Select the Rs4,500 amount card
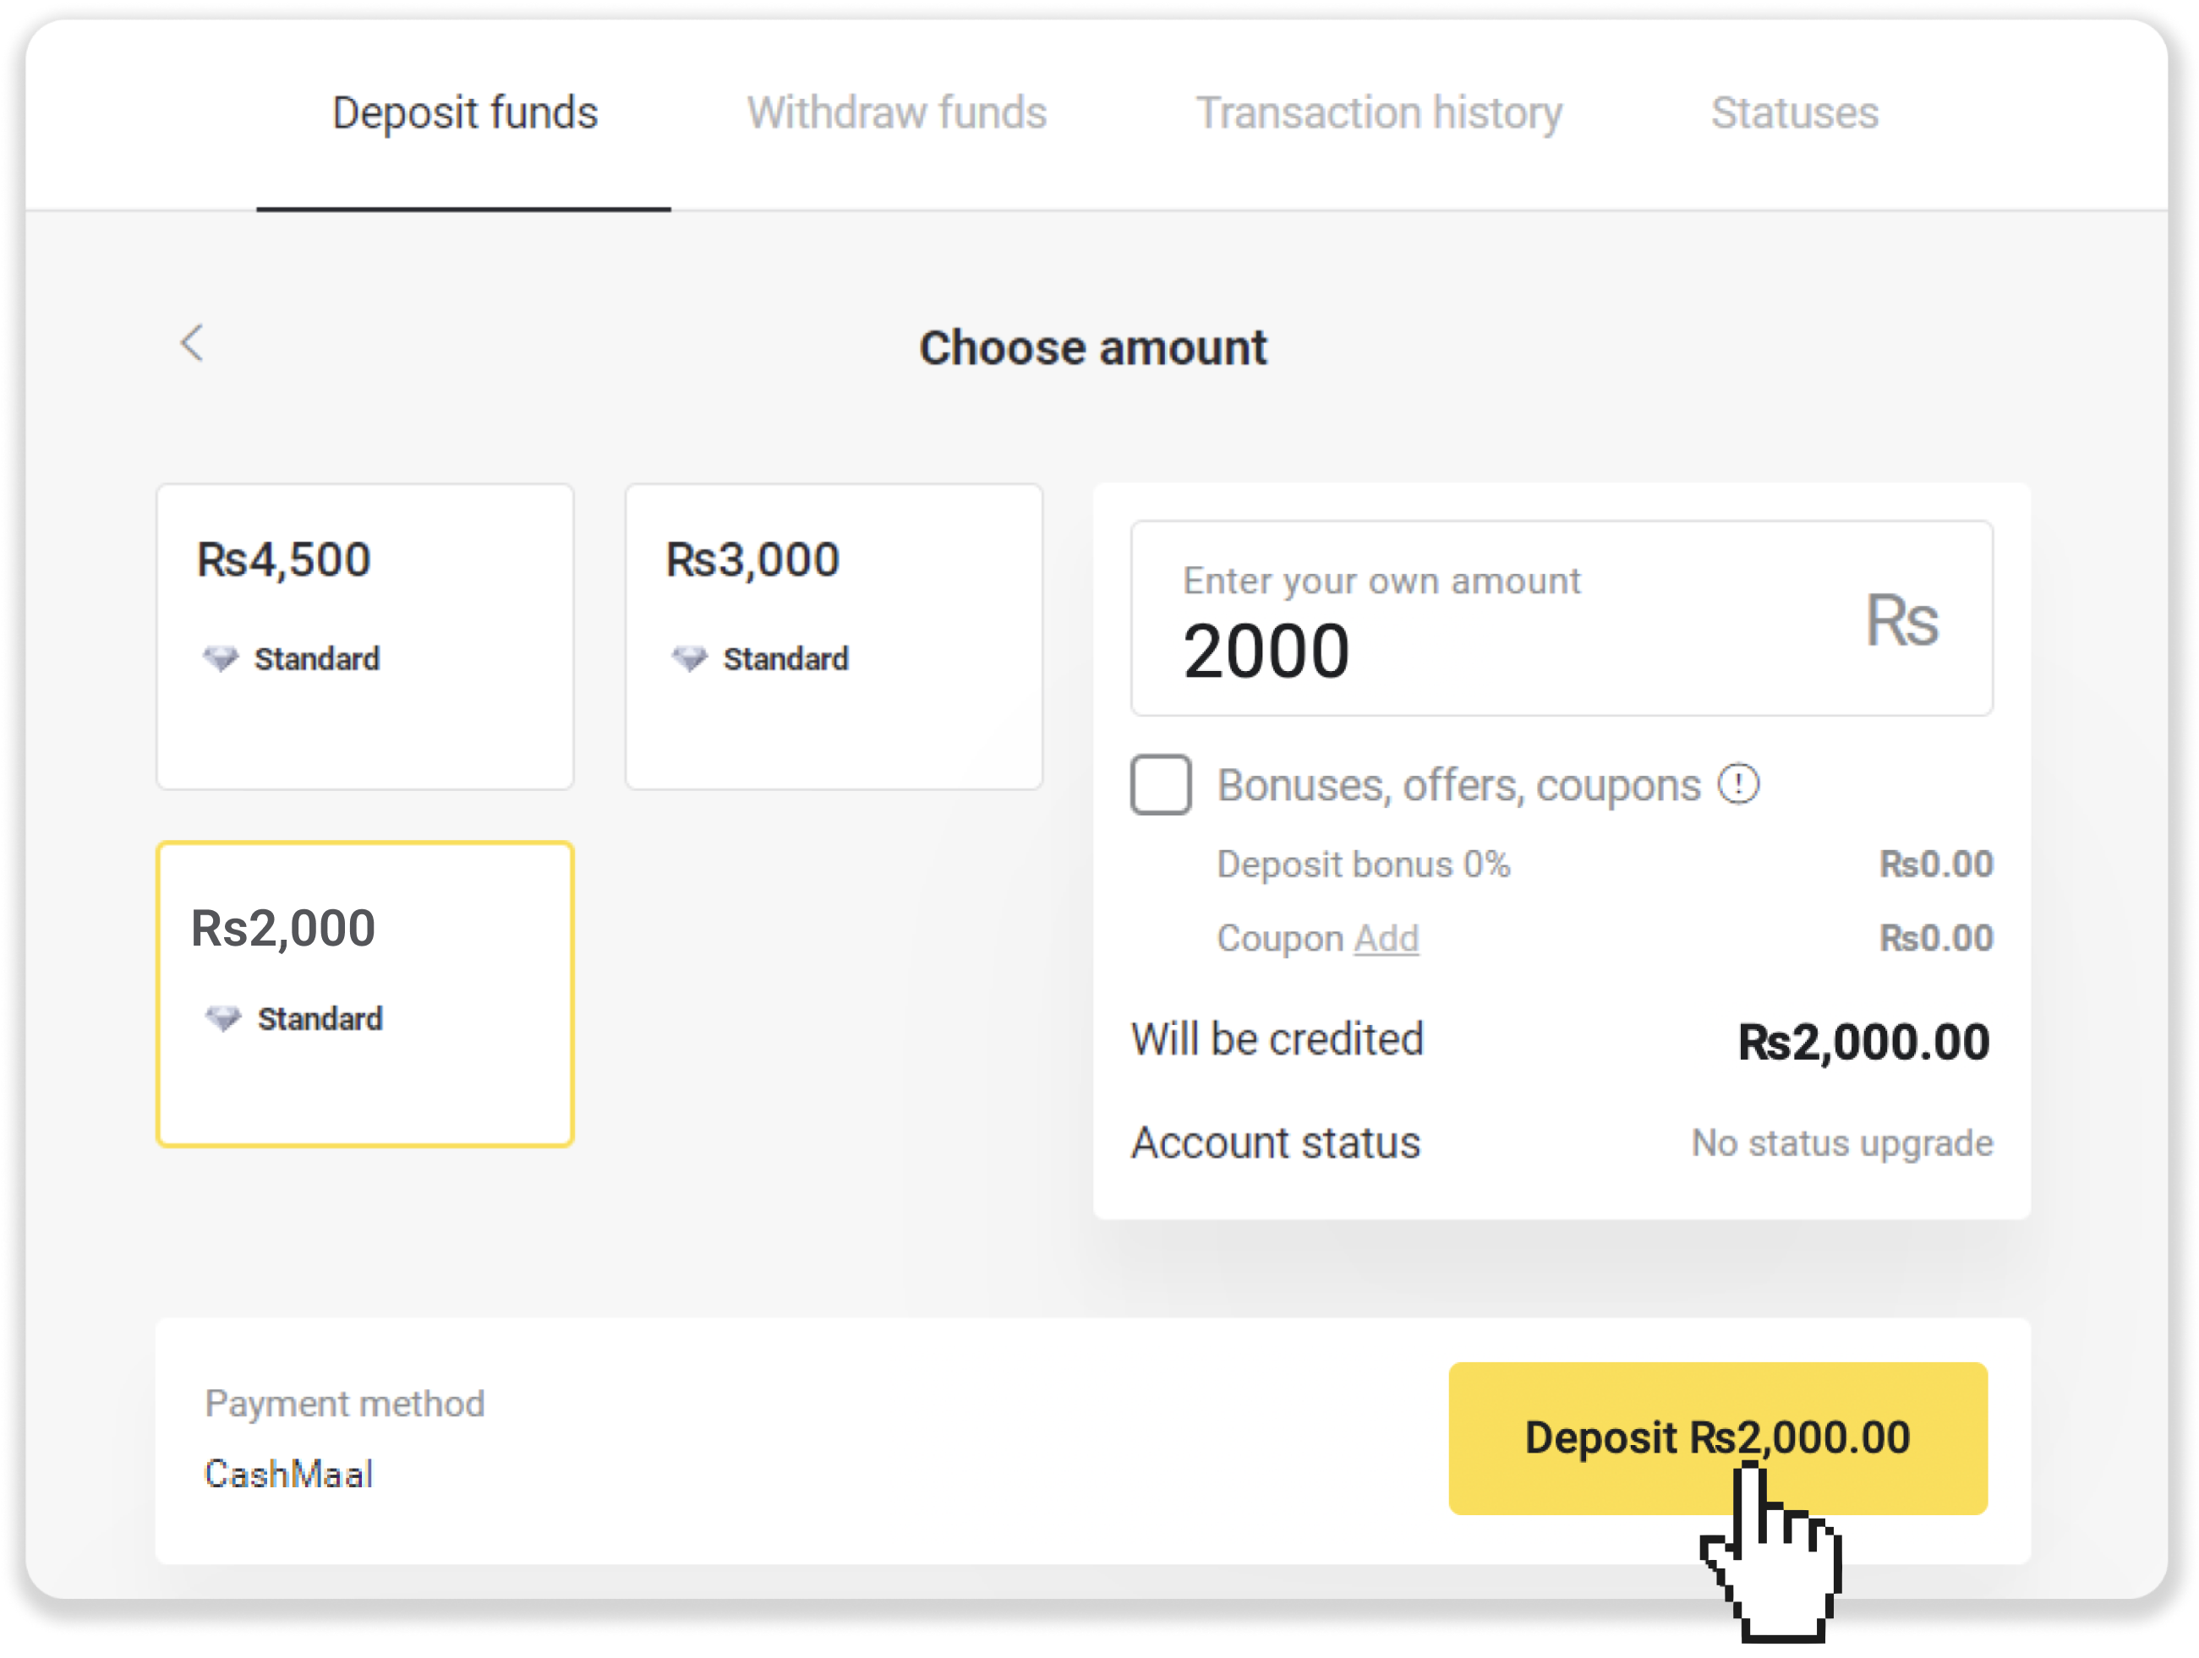The height and width of the screenshot is (1658, 2199). tap(365, 635)
